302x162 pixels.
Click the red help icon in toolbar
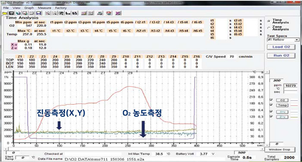click(x=109, y=13)
